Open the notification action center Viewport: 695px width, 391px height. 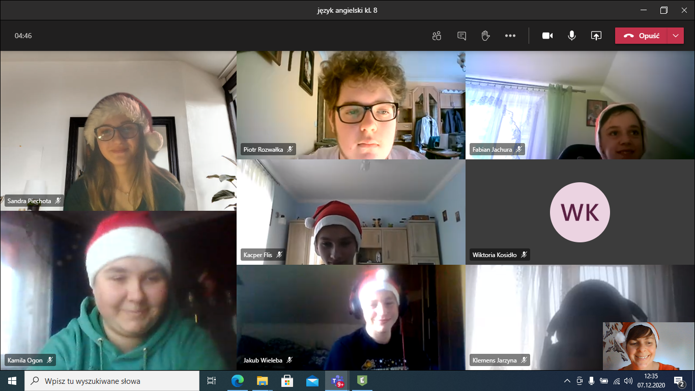point(678,381)
